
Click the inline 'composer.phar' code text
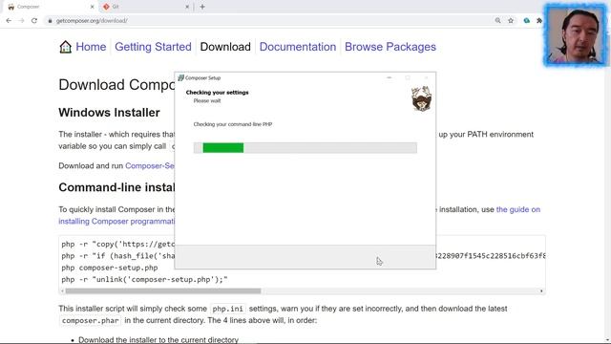[90, 321]
